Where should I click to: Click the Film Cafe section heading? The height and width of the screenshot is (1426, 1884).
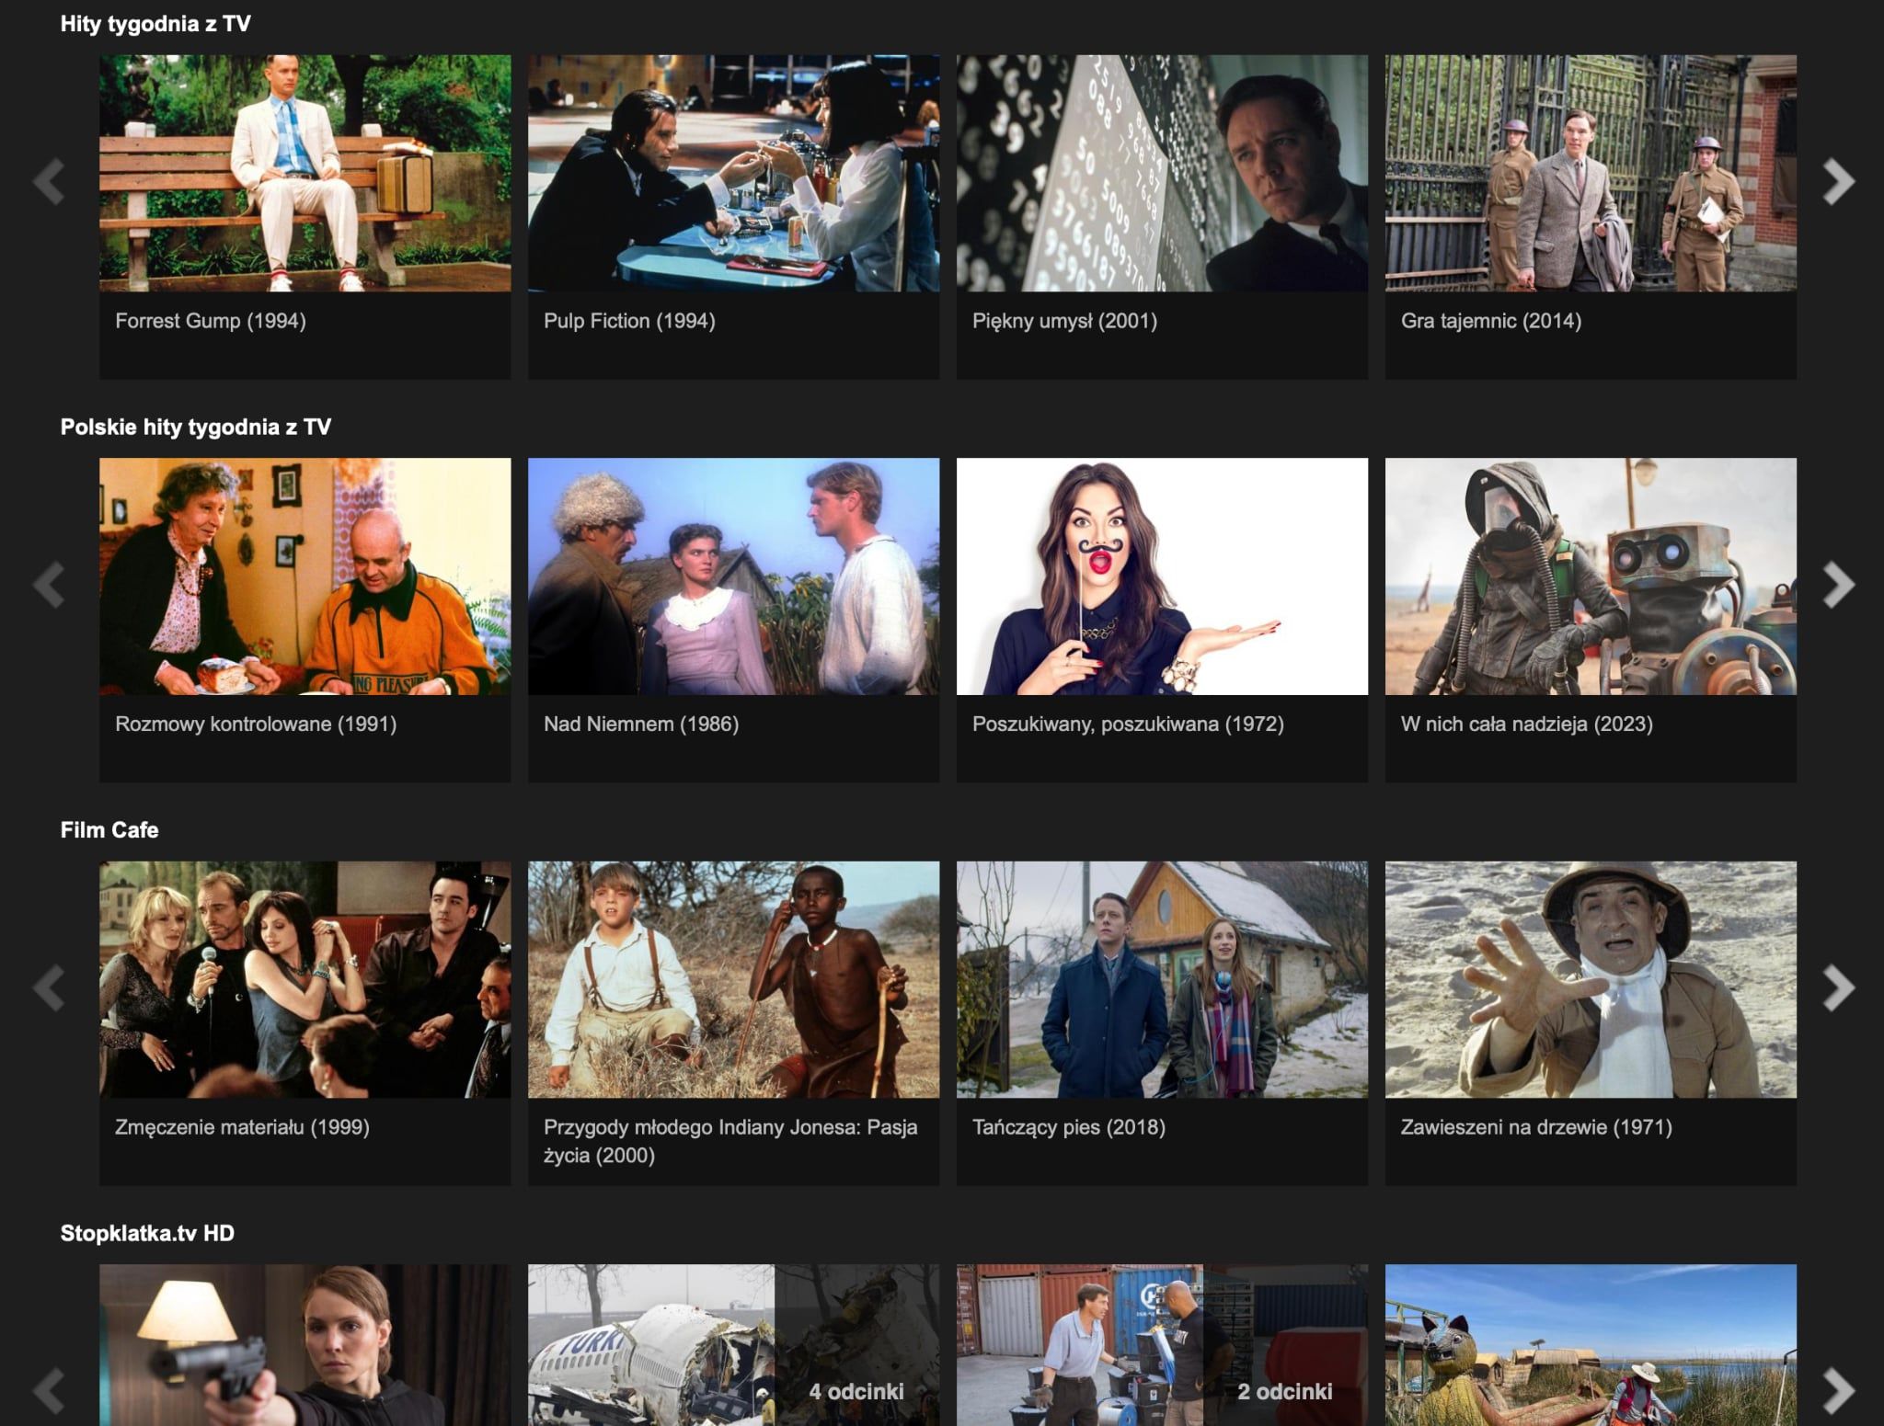pyautogui.click(x=109, y=830)
